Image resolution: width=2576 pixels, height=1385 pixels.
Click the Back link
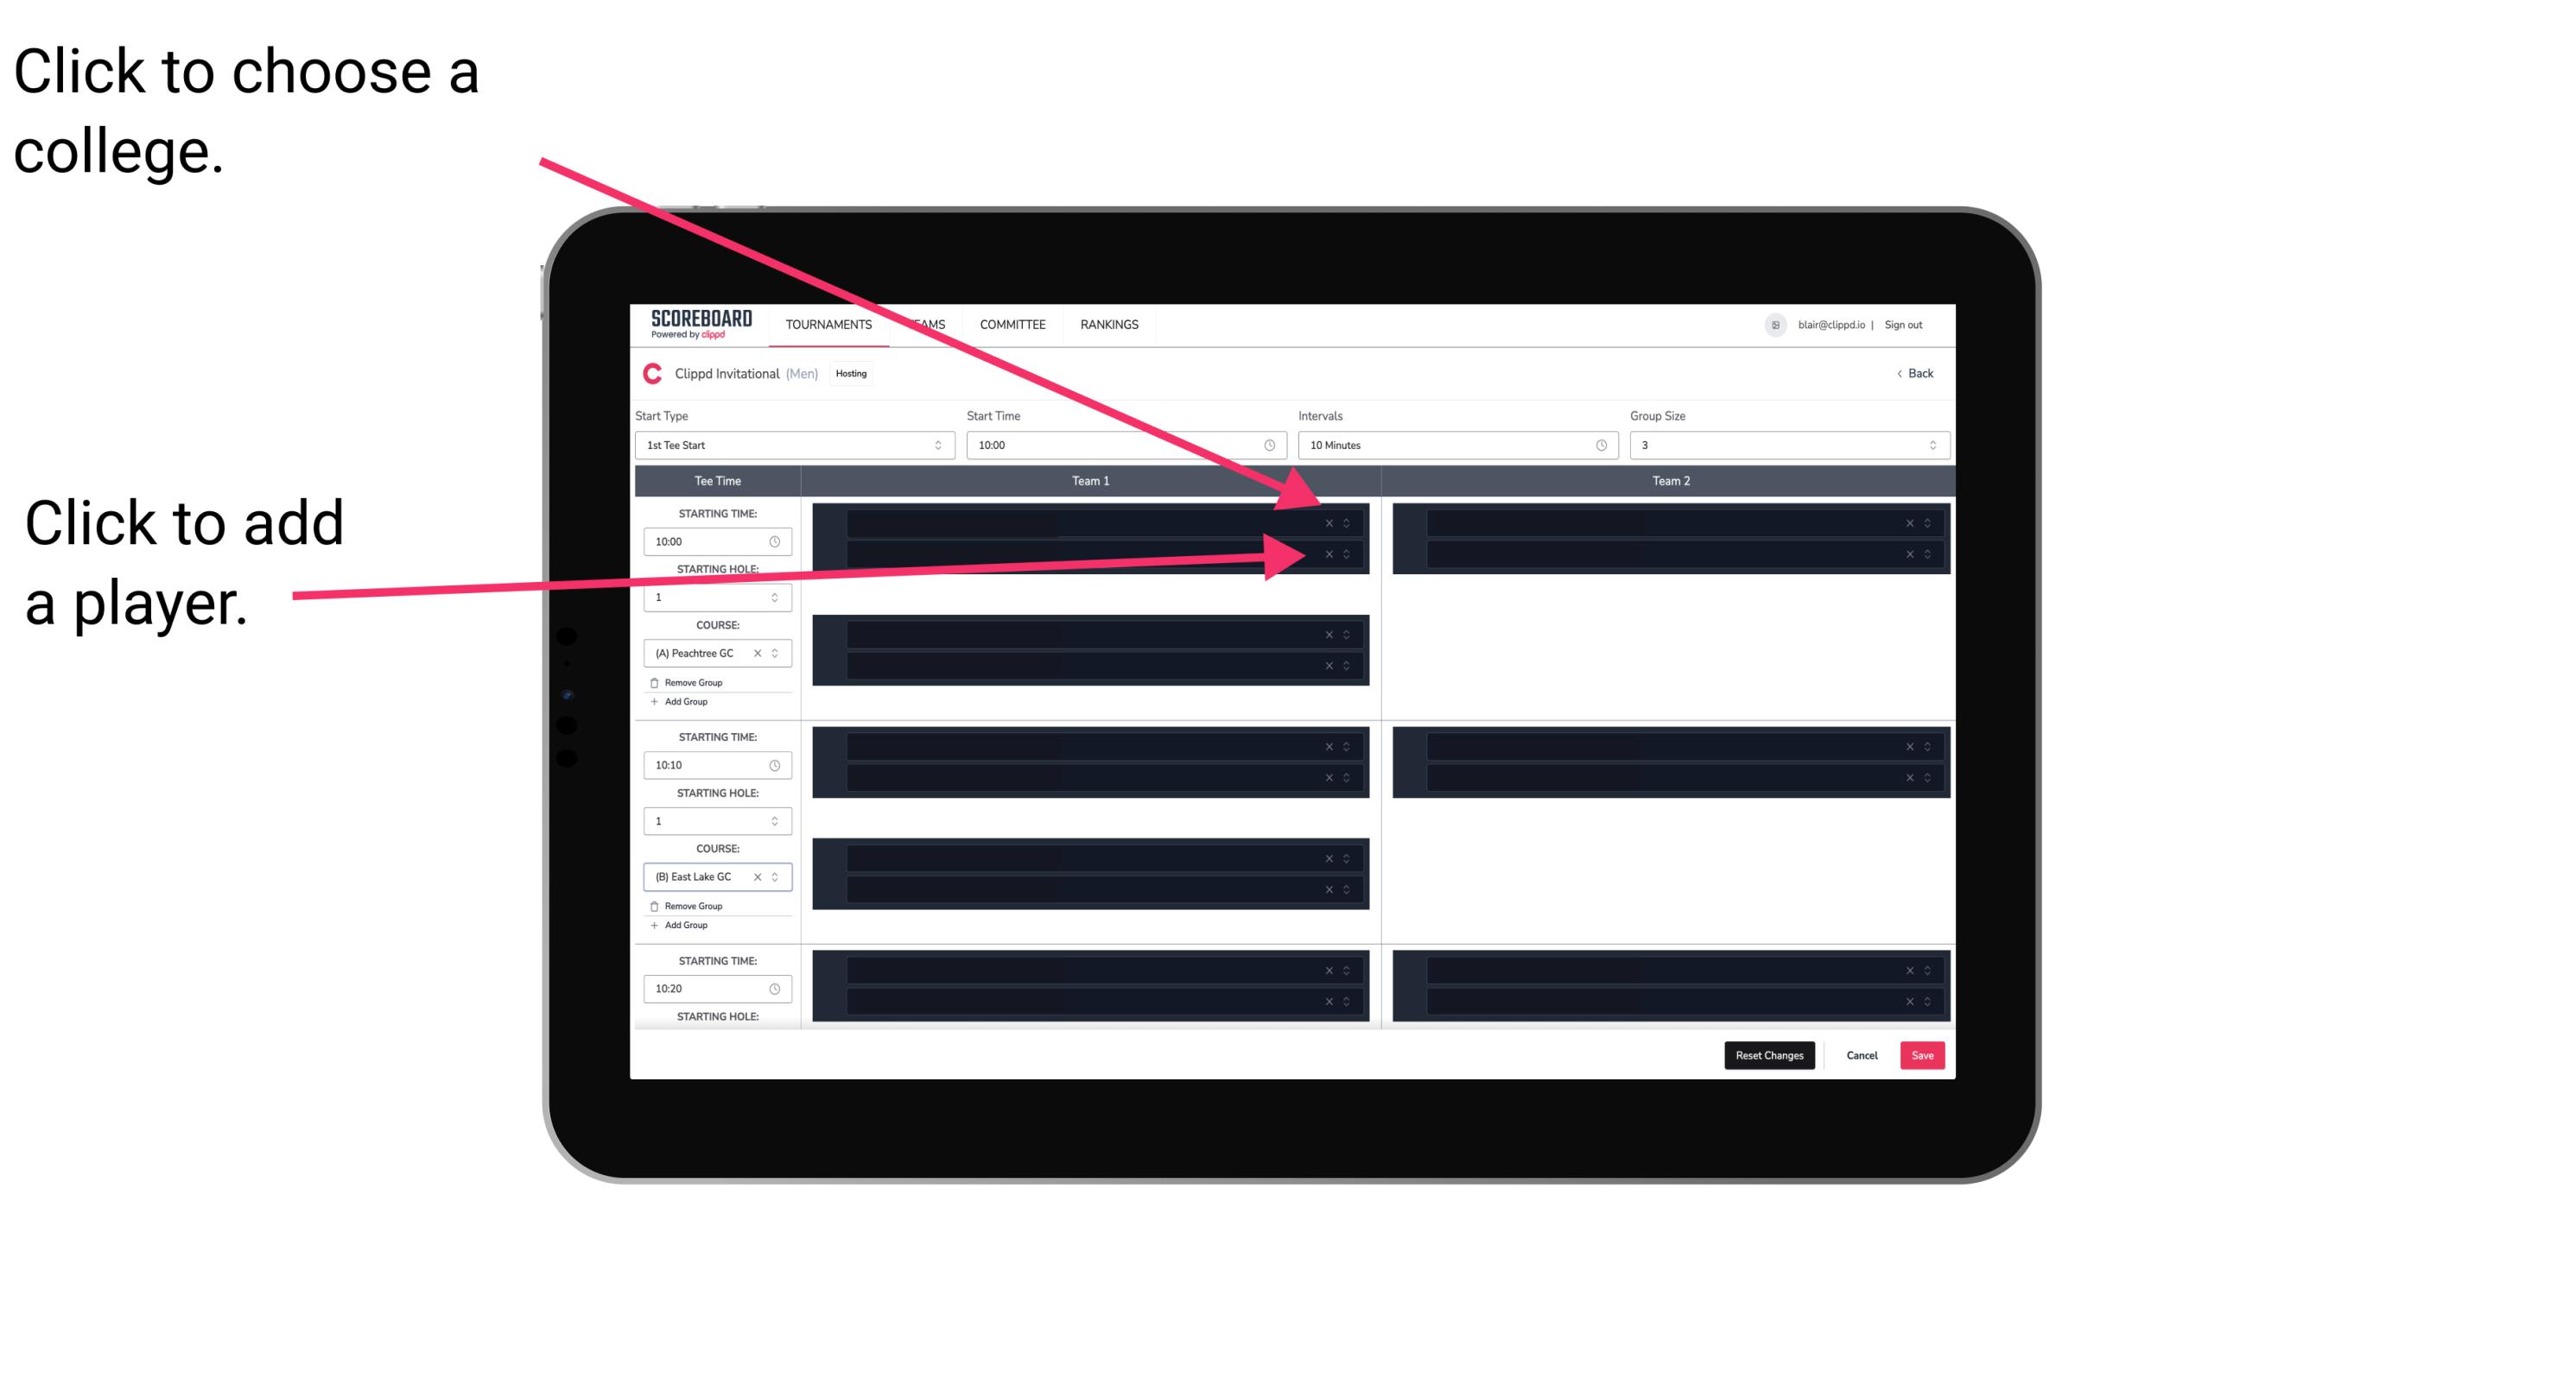tap(1916, 374)
